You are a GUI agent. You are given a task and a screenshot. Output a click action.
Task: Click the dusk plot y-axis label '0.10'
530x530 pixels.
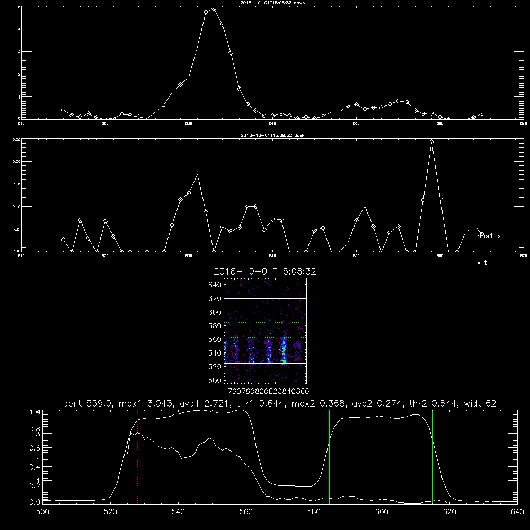click(16, 207)
